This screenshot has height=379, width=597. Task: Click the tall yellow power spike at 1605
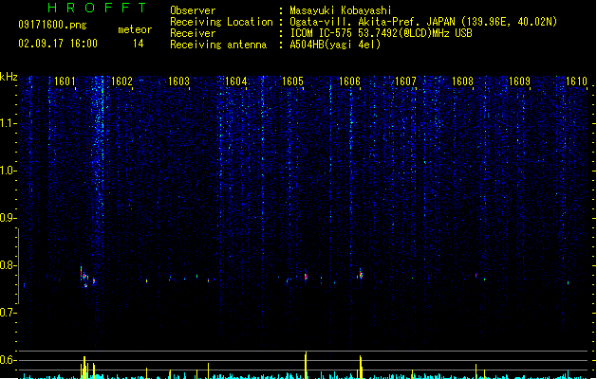click(x=306, y=365)
